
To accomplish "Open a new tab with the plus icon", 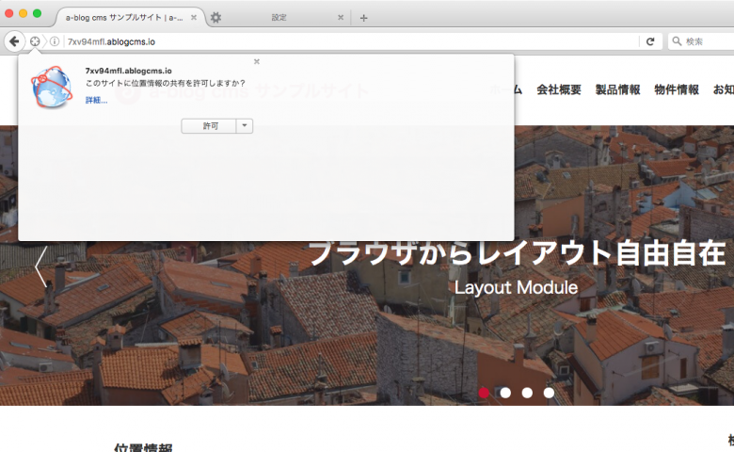I will pyautogui.click(x=364, y=18).
